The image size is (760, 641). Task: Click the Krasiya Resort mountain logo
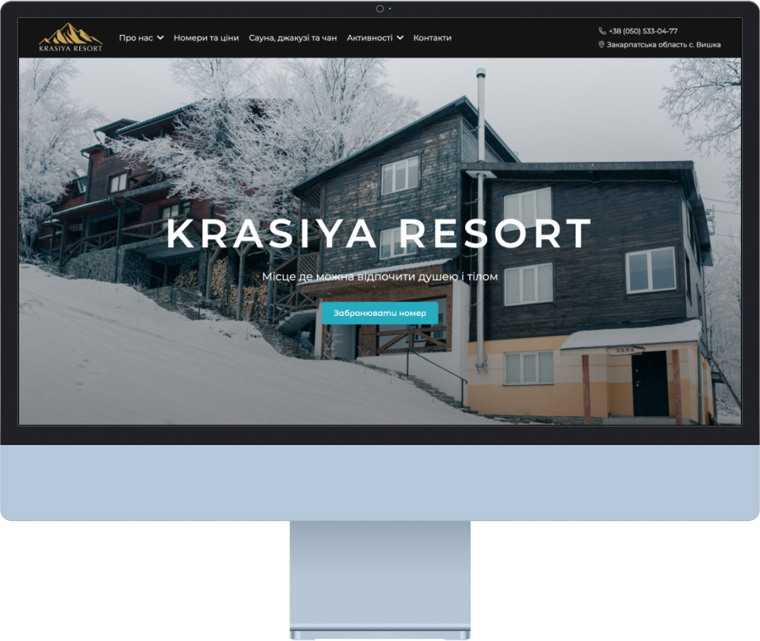tap(70, 33)
